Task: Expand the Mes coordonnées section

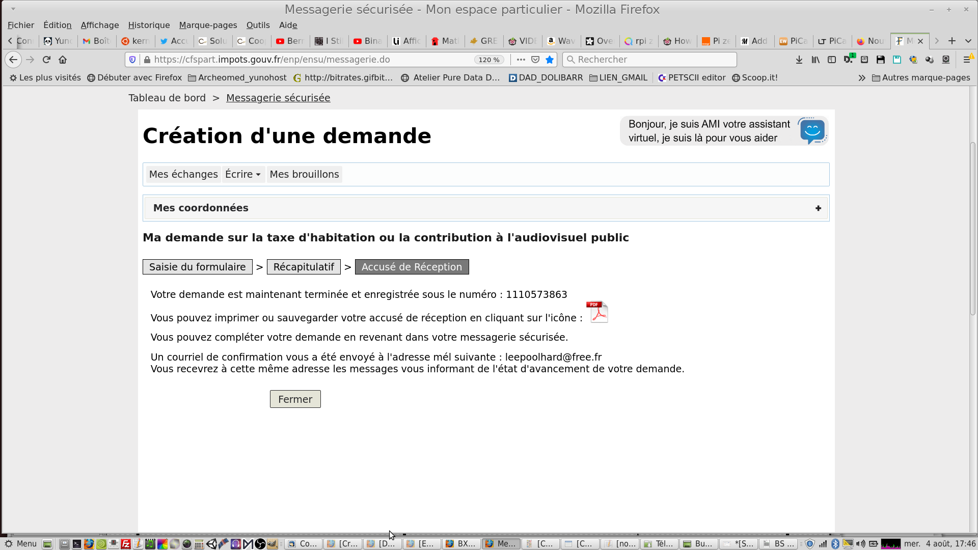Action: point(818,208)
